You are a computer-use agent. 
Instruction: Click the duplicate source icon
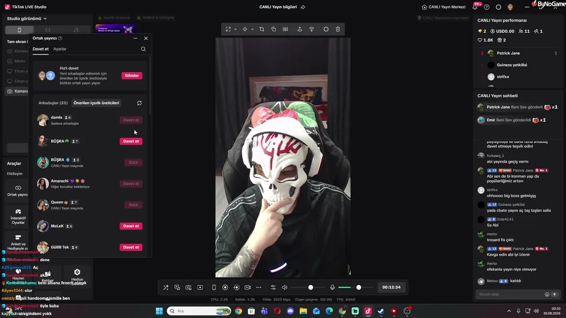pos(274,29)
